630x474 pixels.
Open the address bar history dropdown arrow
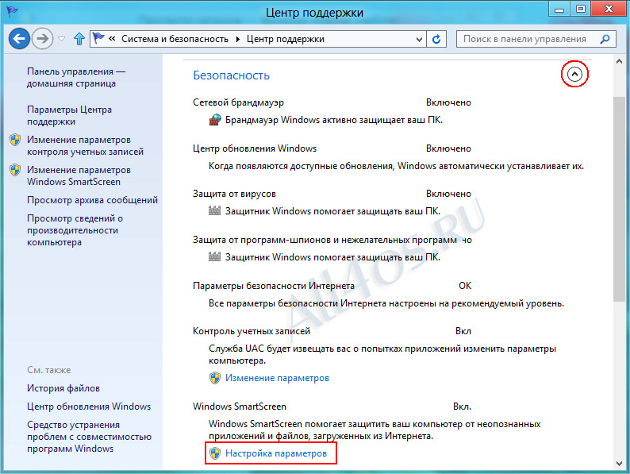419,40
